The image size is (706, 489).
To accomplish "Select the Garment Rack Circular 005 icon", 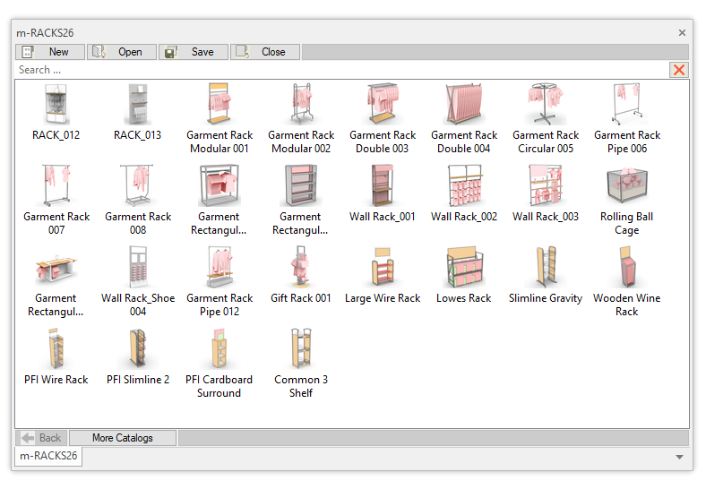I will pos(546,106).
